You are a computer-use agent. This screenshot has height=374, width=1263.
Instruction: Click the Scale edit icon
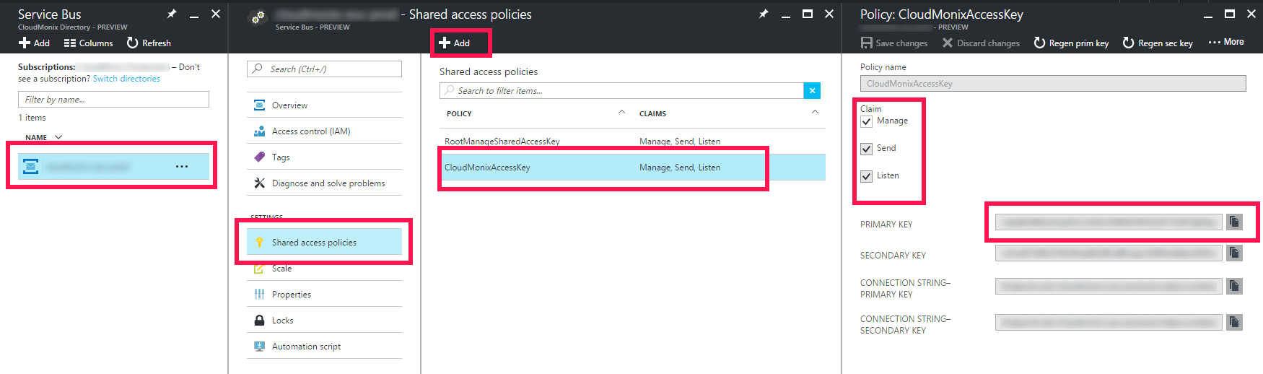click(259, 269)
